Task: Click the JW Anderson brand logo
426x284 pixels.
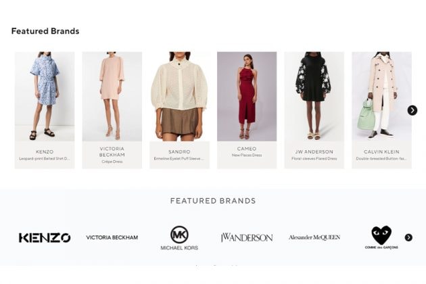Action: pos(247,237)
